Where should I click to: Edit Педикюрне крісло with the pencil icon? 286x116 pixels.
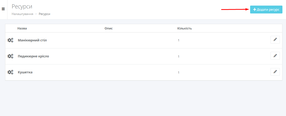pos(275,56)
